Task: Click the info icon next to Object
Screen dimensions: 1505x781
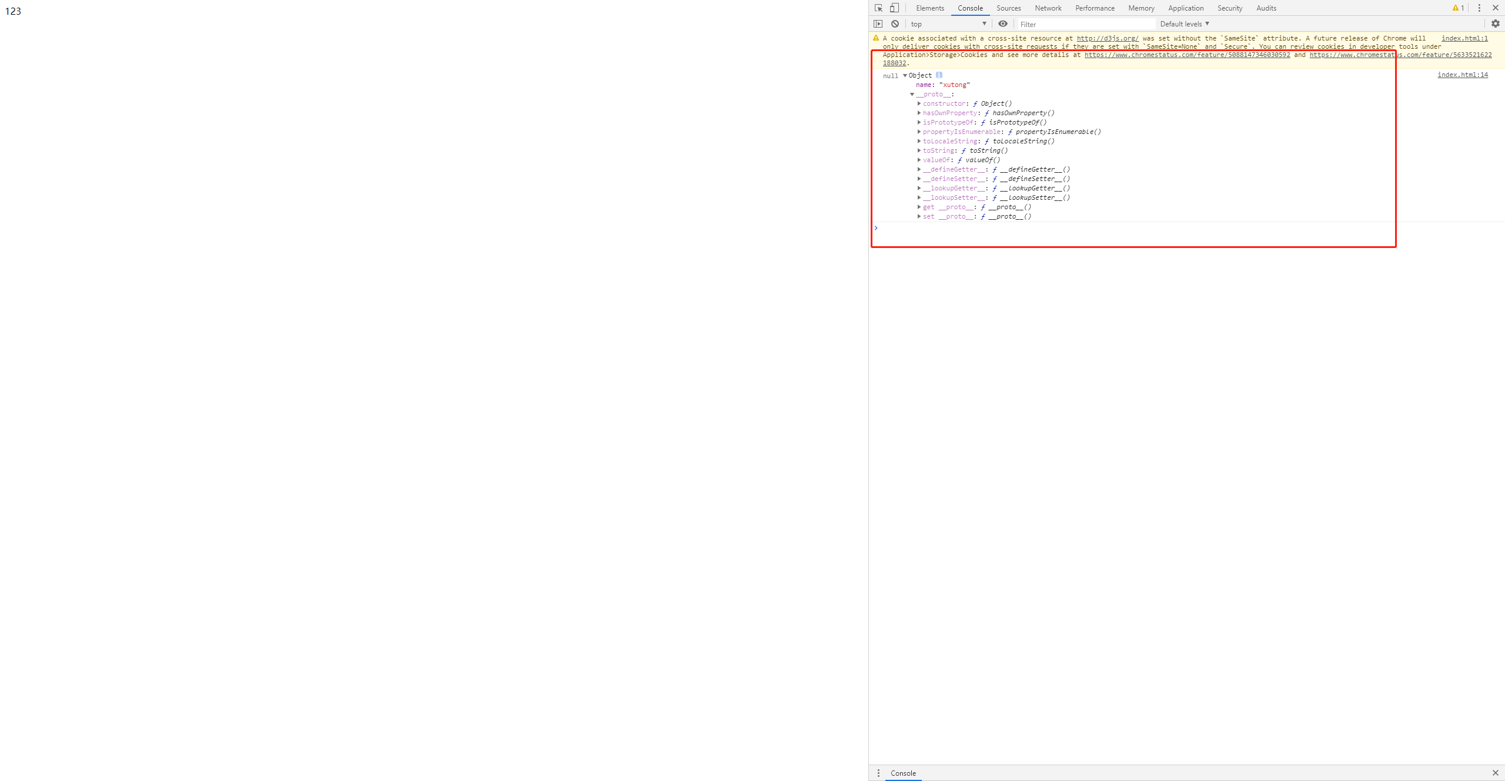Action: click(x=939, y=75)
